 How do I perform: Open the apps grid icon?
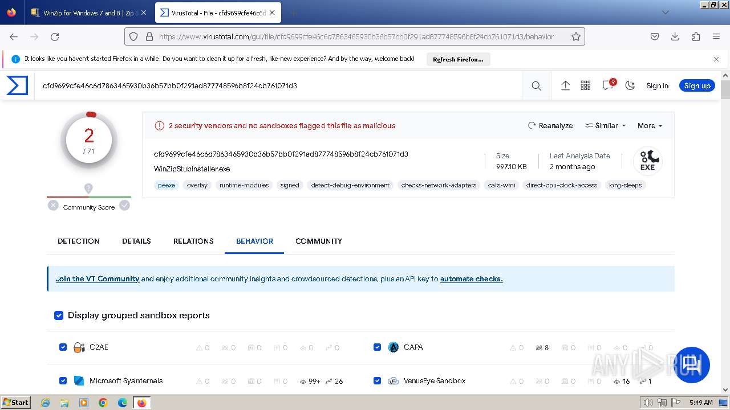pyautogui.click(x=586, y=85)
